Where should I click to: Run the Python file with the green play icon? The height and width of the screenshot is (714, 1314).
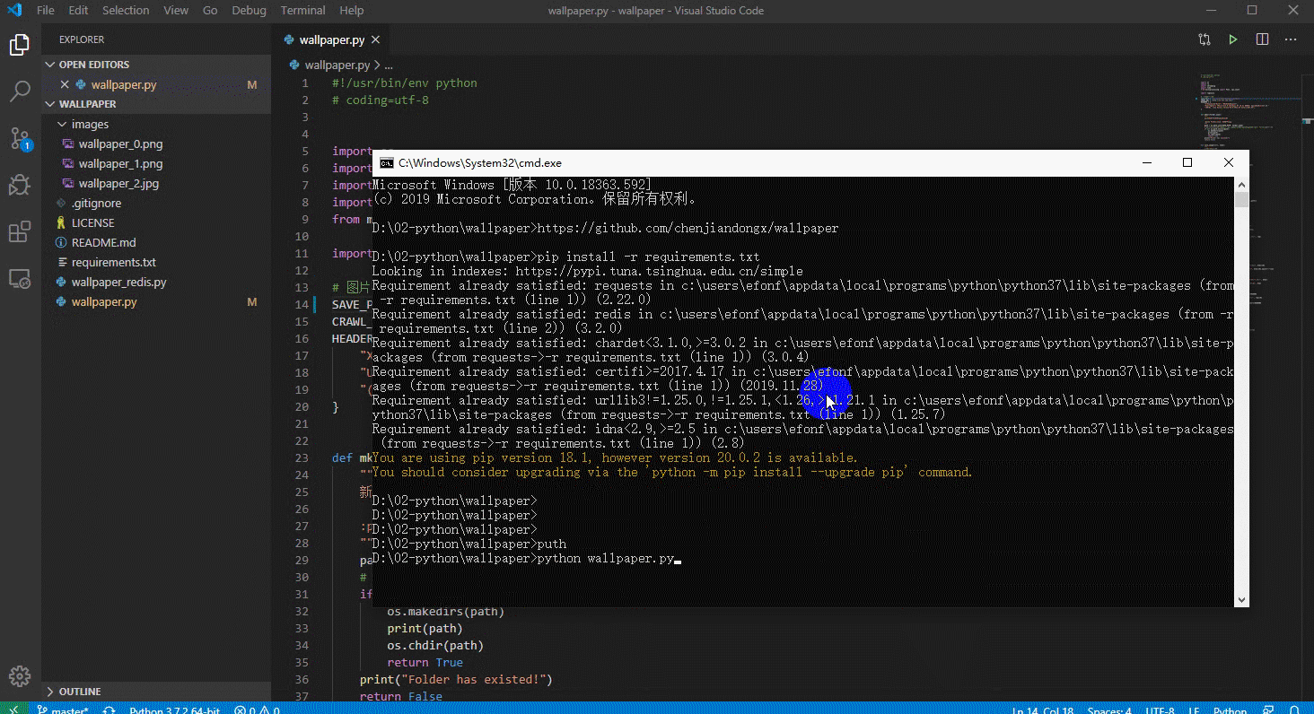[x=1233, y=39]
